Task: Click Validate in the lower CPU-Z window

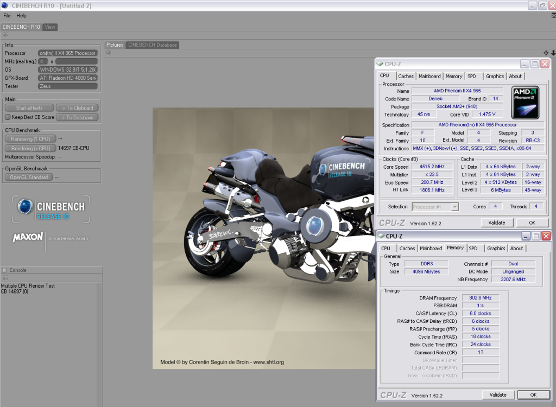Action: pos(498,395)
